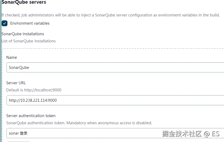Click the SonarQube servers section heading
This screenshot has width=224, height=142.
[x=24, y=2]
